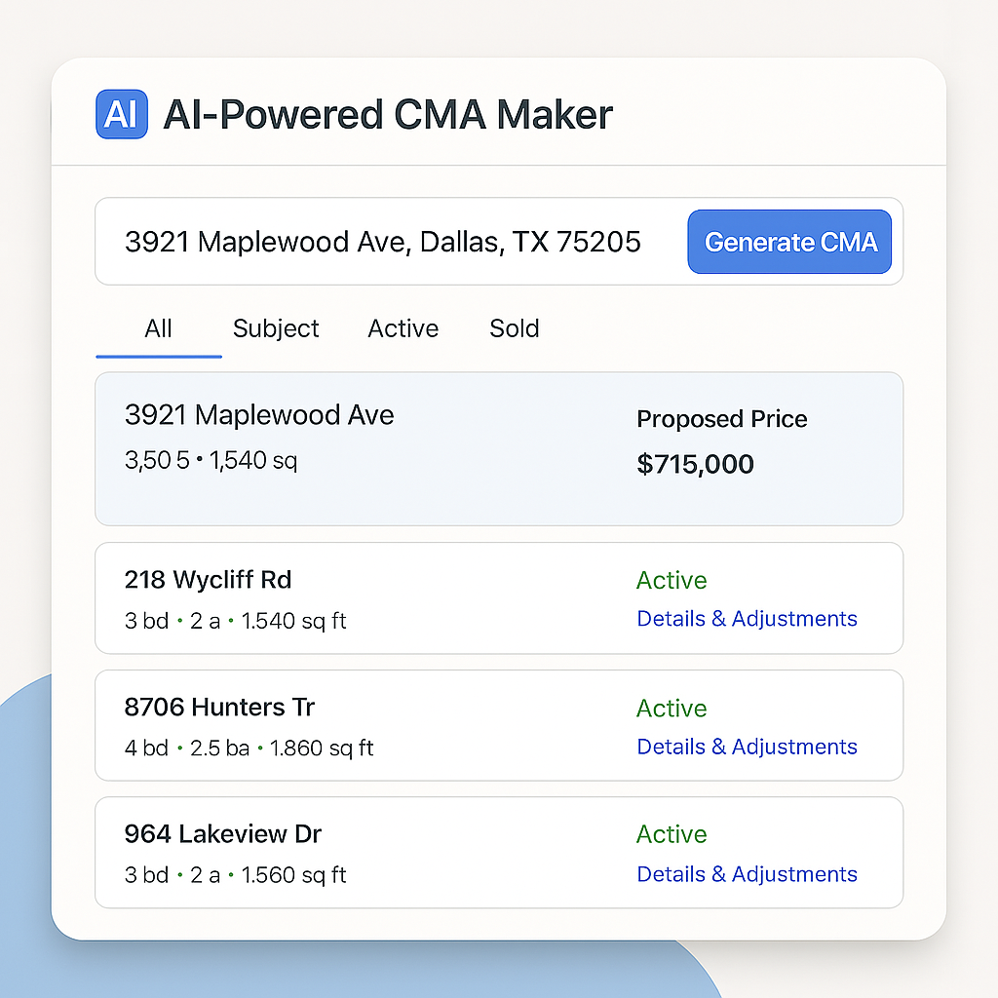Viewport: 998px width, 998px height.
Task: Open the Sold tab
Action: [514, 328]
